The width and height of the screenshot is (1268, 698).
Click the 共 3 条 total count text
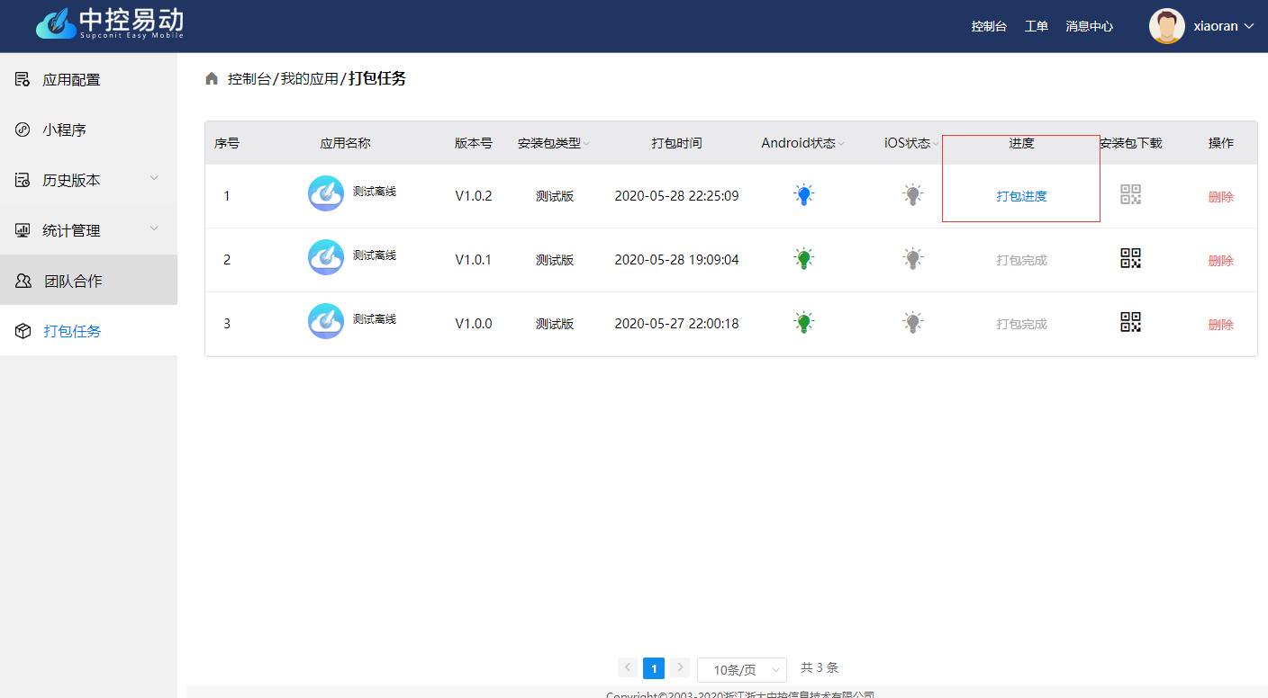[x=820, y=667]
